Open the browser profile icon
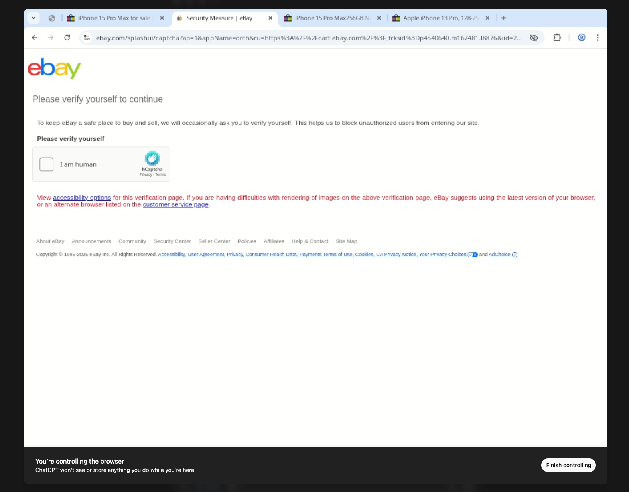The height and width of the screenshot is (492, 629). (582, 38)
